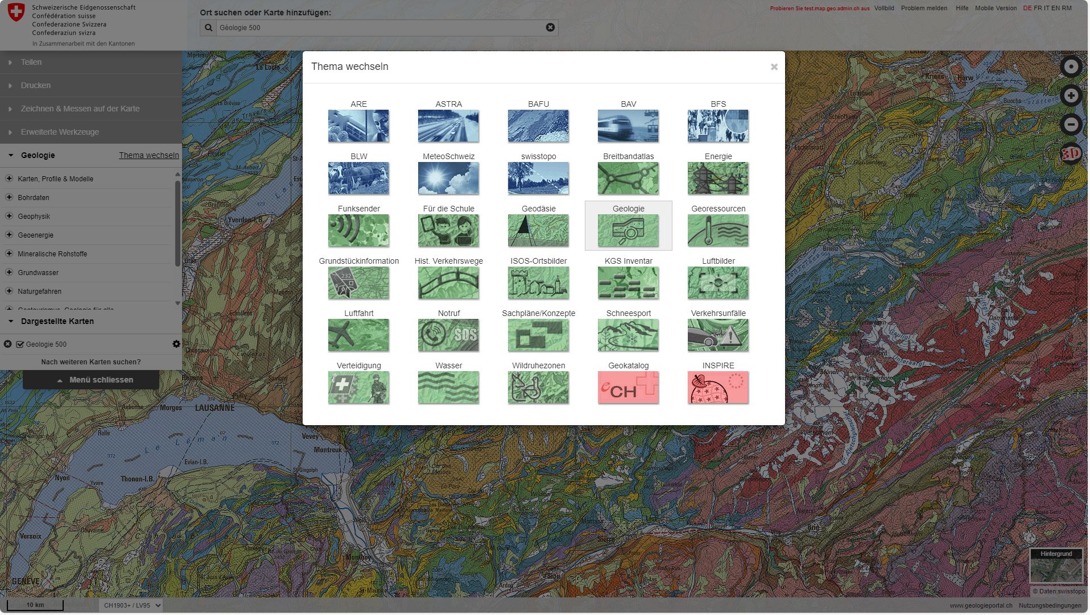
Task: Toggle the Geologie 500 layer checkbox
Action: [20, 344]
